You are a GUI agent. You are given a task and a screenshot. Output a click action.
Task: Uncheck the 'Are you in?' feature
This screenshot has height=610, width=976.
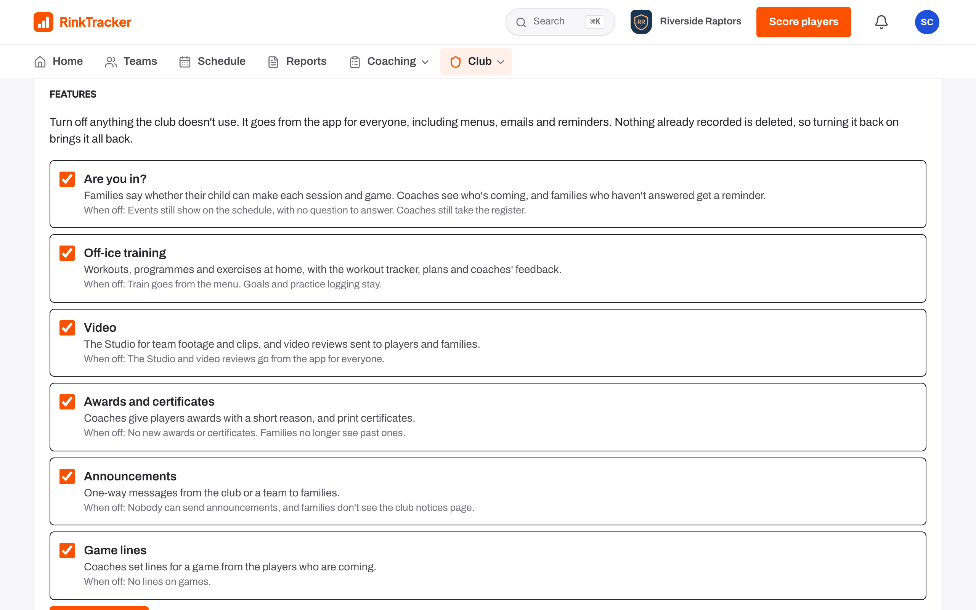[67, 179]
